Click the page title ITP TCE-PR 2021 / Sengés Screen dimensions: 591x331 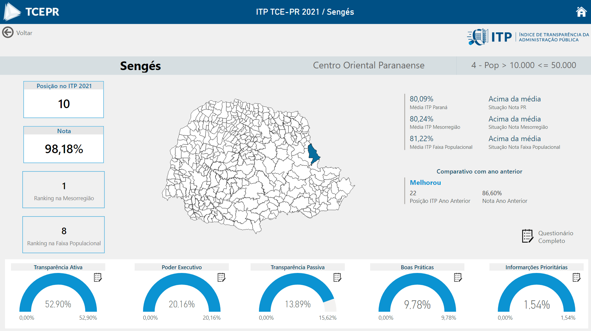(305, 12)
